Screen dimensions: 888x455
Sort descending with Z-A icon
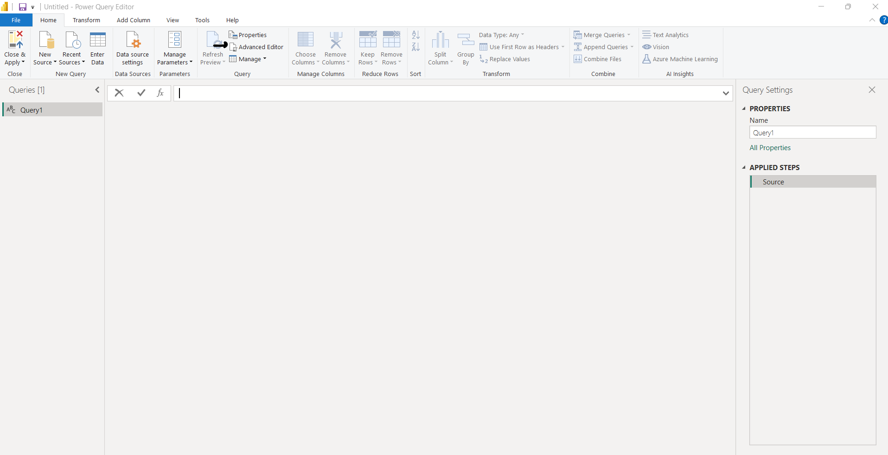pyautogui.click(x=416, y=47)
